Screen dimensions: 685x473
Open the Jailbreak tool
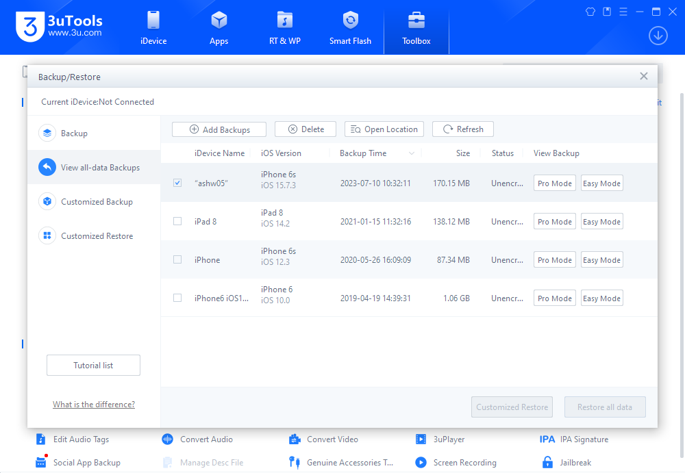[566, 463]
